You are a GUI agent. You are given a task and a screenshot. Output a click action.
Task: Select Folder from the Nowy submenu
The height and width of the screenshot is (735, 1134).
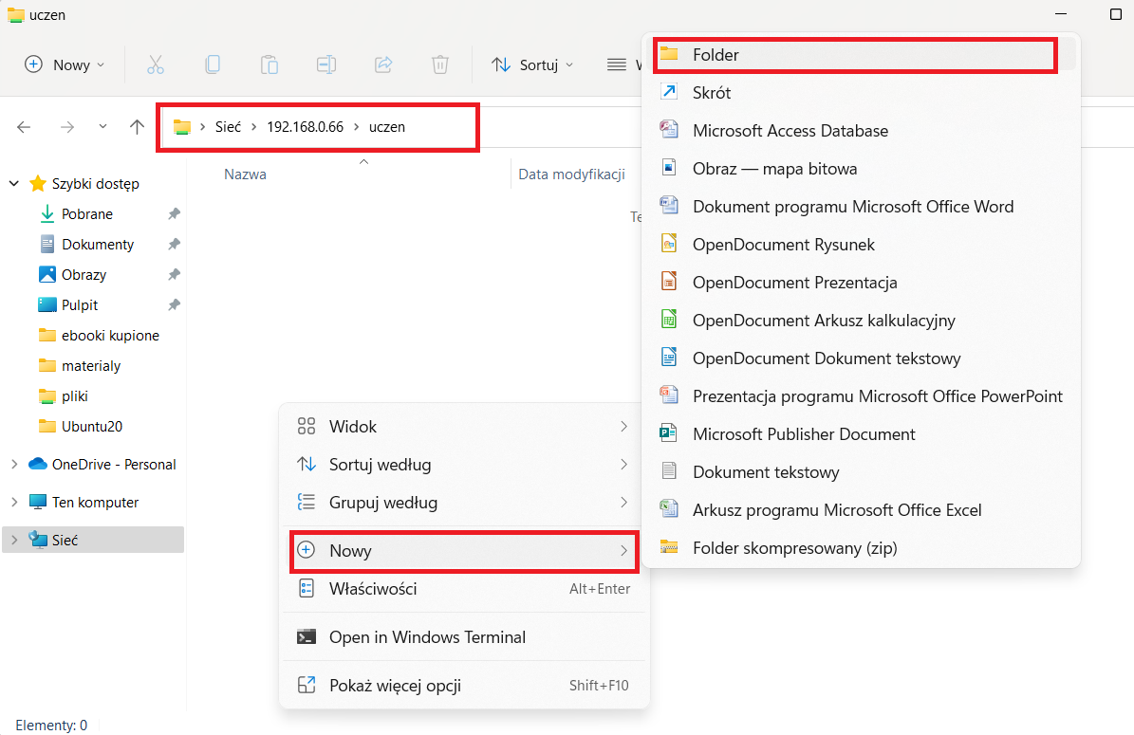716,55
